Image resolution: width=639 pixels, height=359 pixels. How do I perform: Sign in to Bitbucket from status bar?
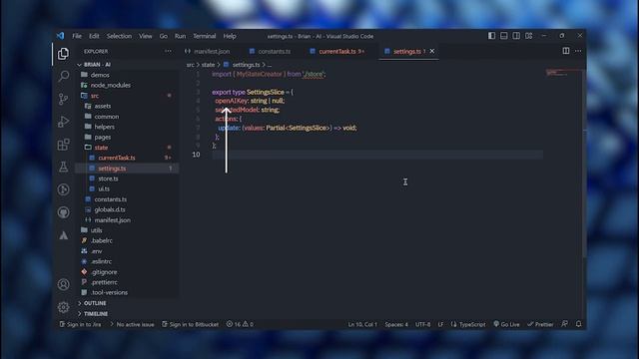point(191,324)
